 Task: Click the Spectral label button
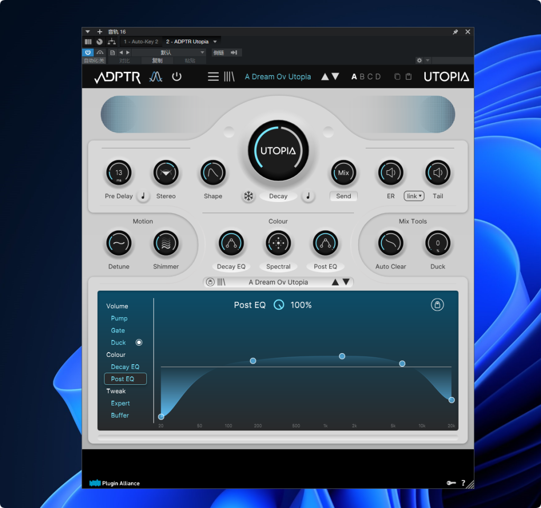coord(278,266)
